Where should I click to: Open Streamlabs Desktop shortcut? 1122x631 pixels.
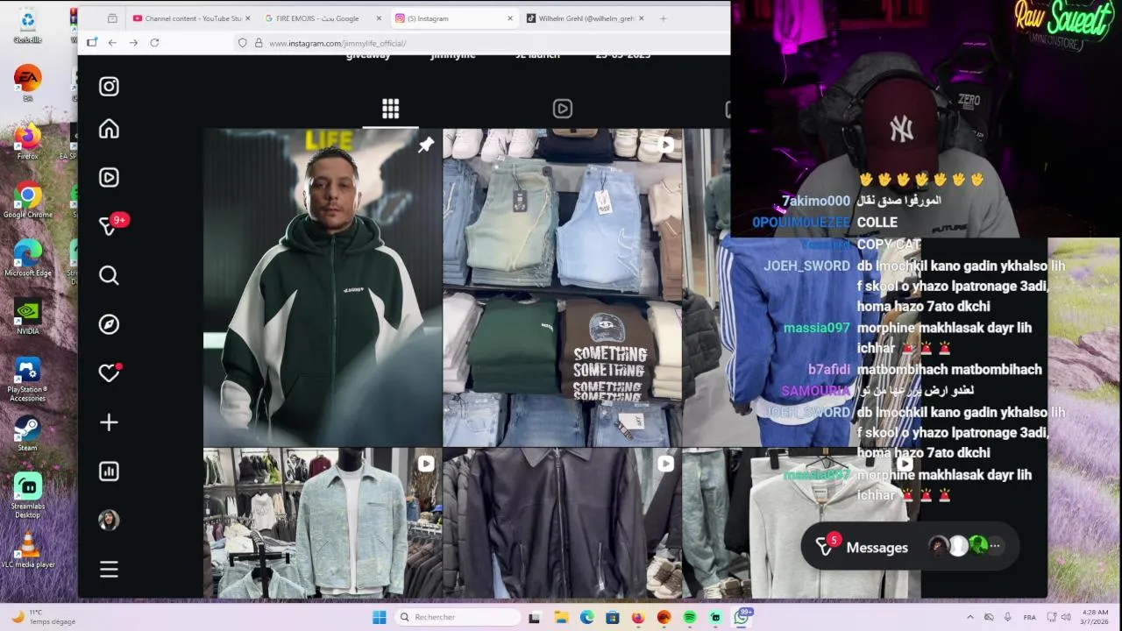[28, 495]
